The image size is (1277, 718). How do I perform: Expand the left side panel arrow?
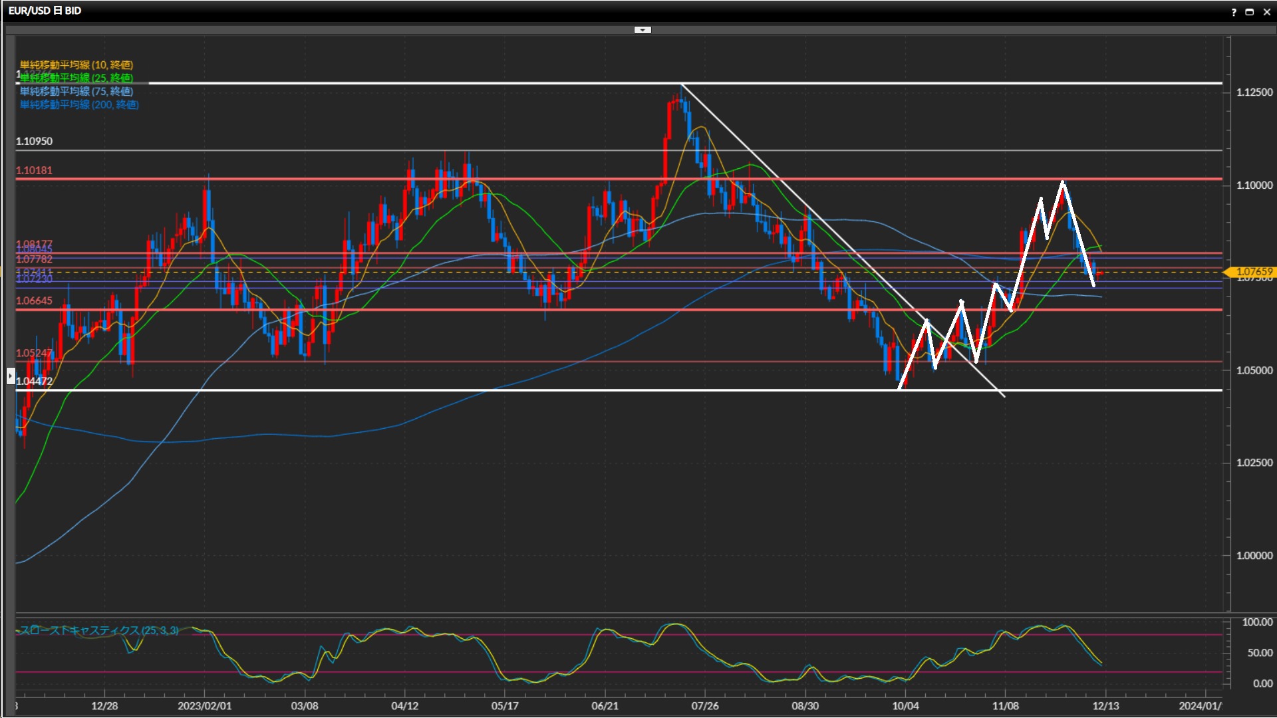[11, 376]
